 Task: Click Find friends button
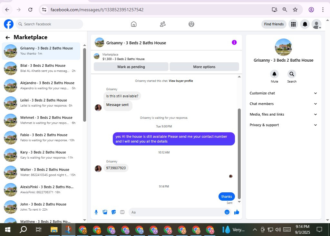274,24
